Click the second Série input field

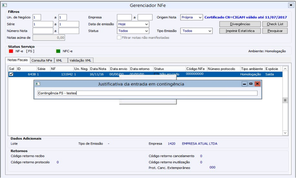click(x=69, y=24)
